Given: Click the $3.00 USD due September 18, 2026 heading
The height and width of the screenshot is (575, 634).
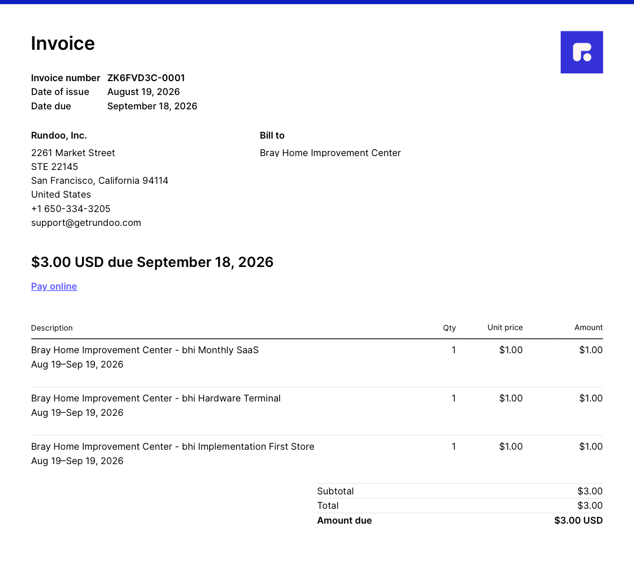Looking at the screenshot, I should coord(152,262).
